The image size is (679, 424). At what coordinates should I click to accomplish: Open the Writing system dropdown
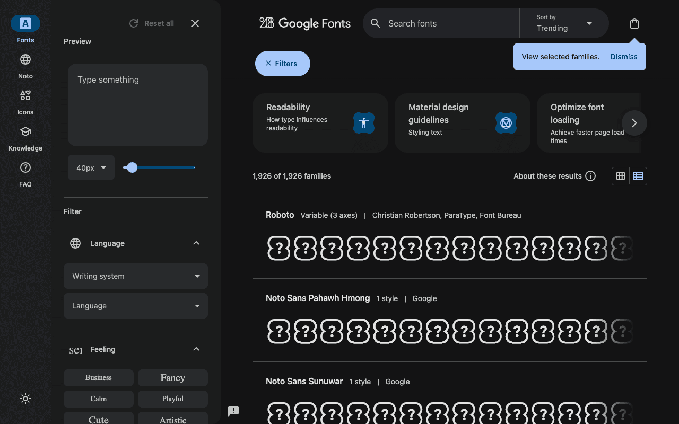click(x=135, y=276)
